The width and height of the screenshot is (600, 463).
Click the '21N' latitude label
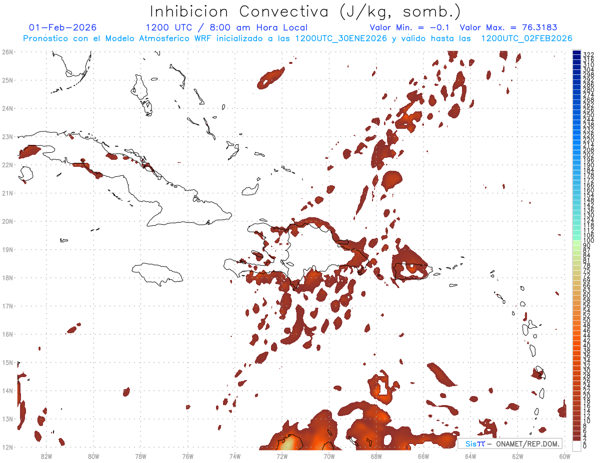tap(7, 193)
